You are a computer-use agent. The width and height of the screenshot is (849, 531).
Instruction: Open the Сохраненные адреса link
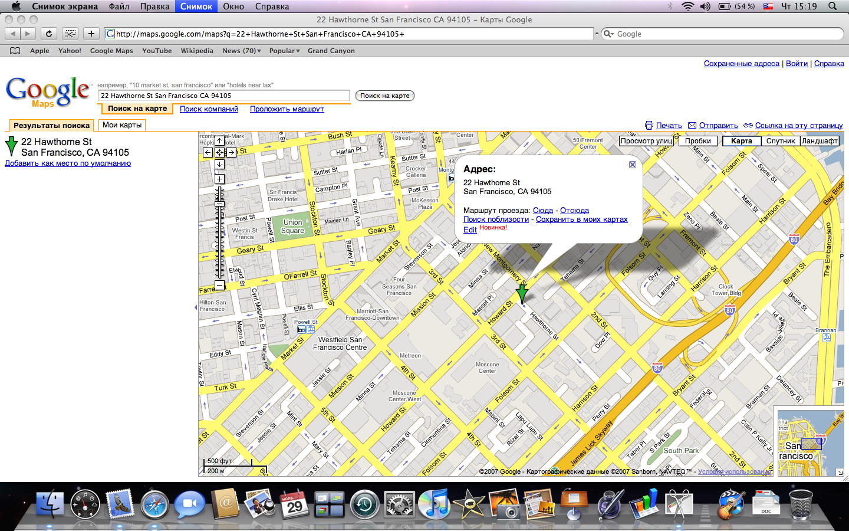pyautogui.click(x=741, y=64)
